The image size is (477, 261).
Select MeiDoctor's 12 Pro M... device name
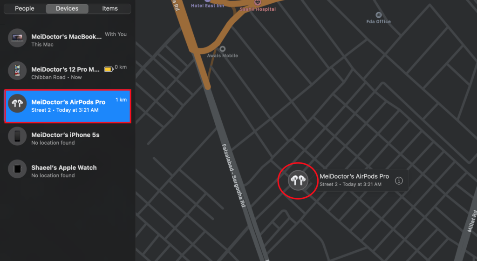coord(65,69)
